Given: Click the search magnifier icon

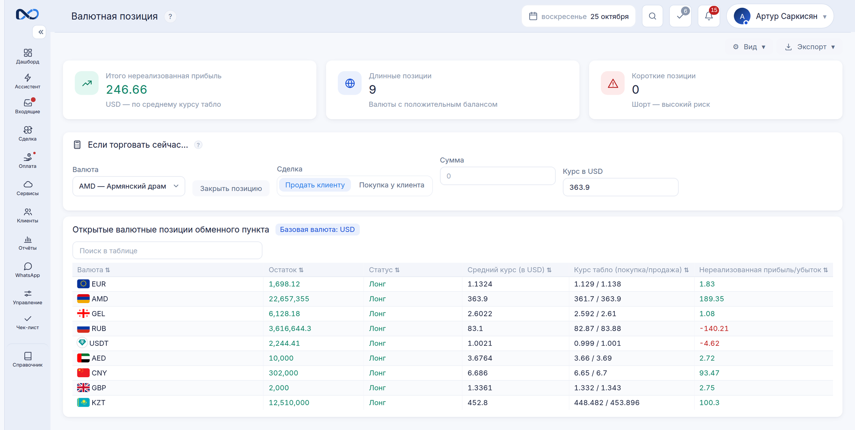Looking at the screenshot, I should [x=653, y=16].
